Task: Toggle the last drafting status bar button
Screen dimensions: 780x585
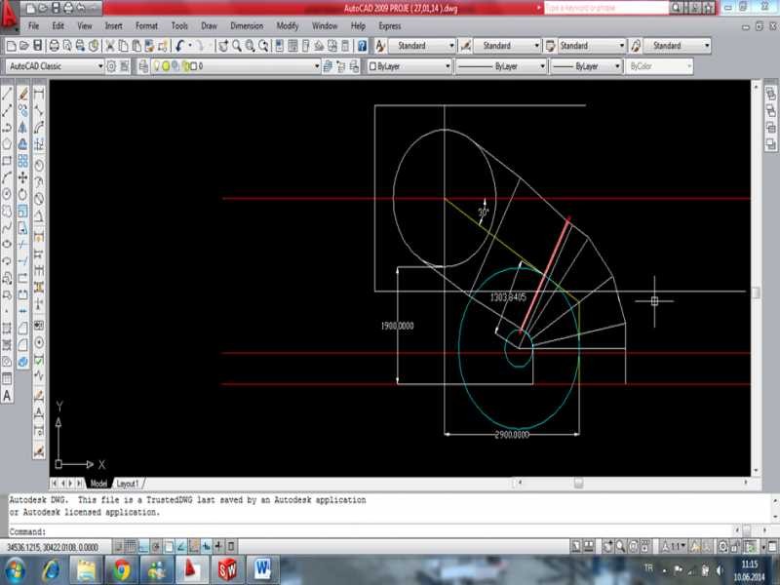Action: point(231,546)
